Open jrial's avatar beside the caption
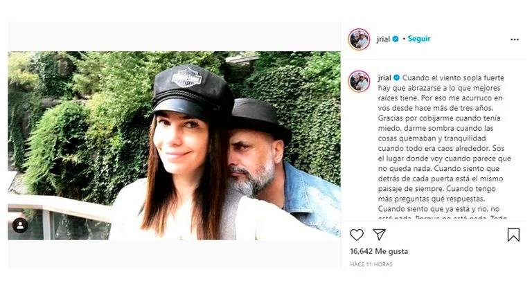The image size is (532, 299). 359,82
